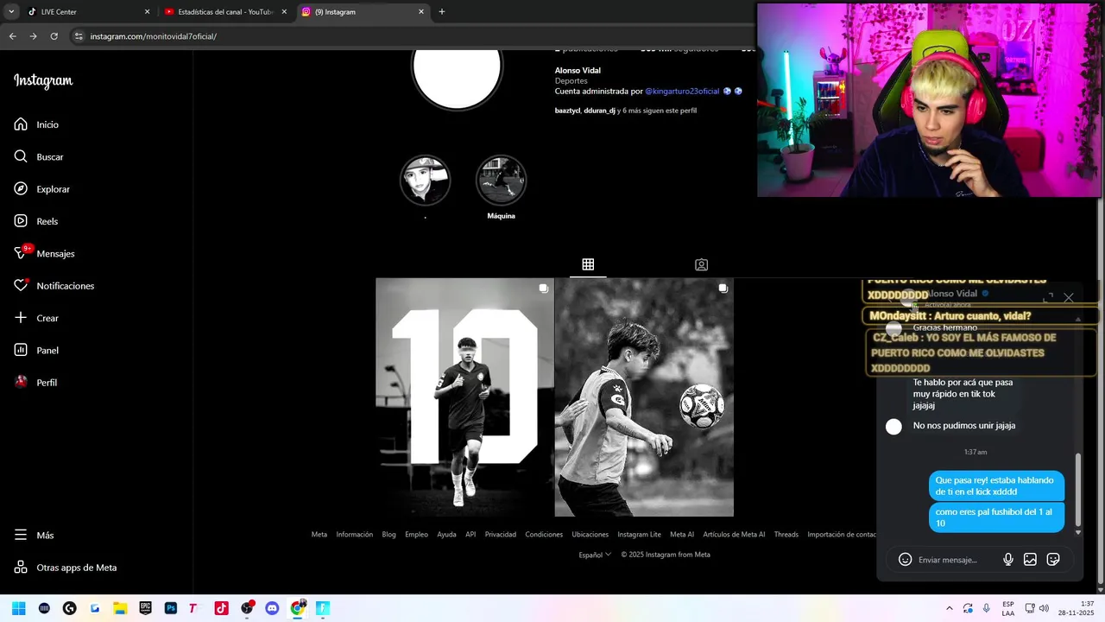Open emoji picker in chat
This screenshot has height=622, width=1105.
(x=905, y=560)
